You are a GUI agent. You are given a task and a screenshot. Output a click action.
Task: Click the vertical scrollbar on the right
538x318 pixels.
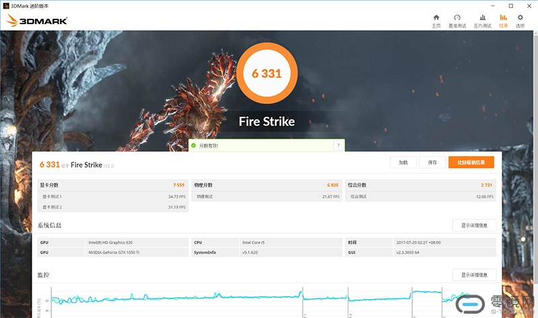pyautogui.click(x=535, y=159)
